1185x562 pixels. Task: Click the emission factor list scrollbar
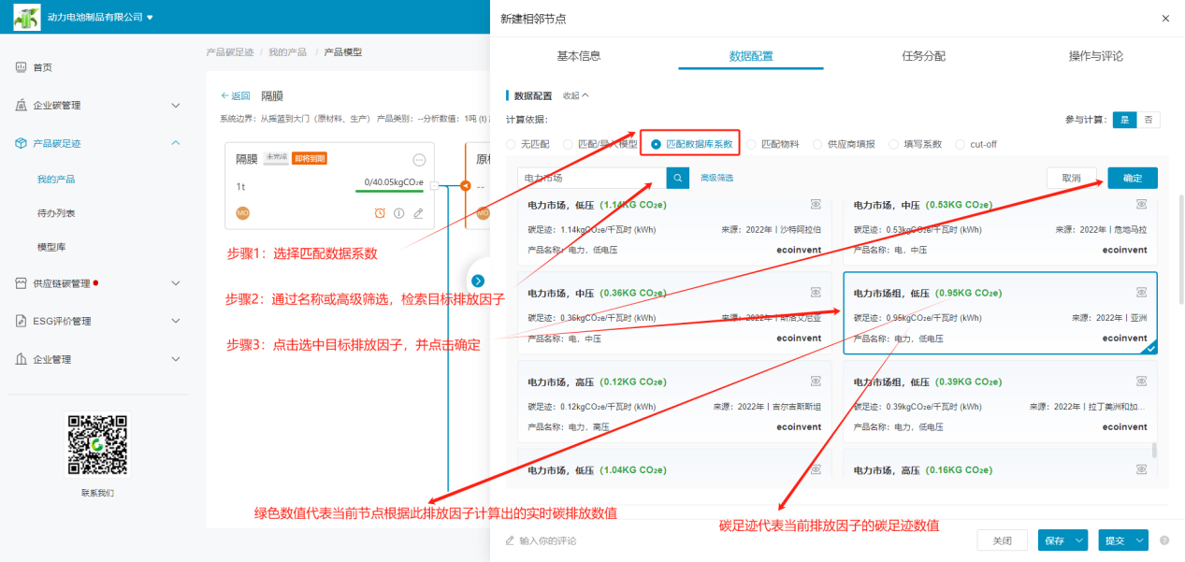point(1153,451)
